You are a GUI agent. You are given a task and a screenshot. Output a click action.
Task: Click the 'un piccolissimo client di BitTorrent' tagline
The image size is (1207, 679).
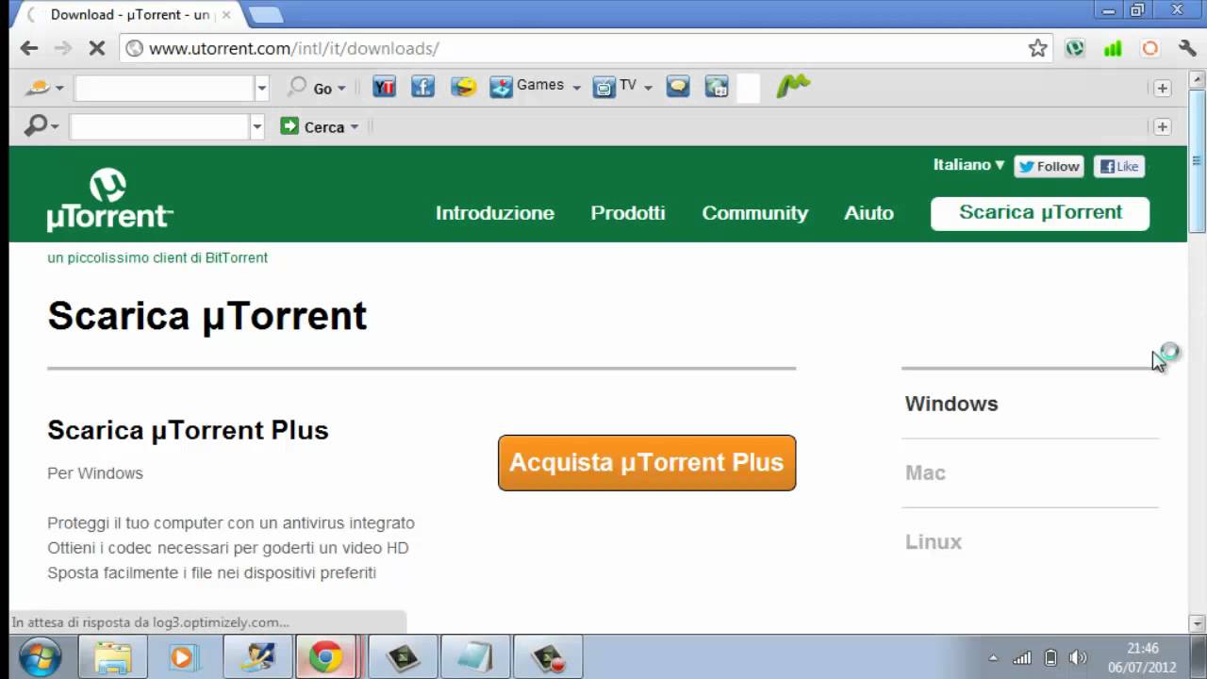coord(157,257)
